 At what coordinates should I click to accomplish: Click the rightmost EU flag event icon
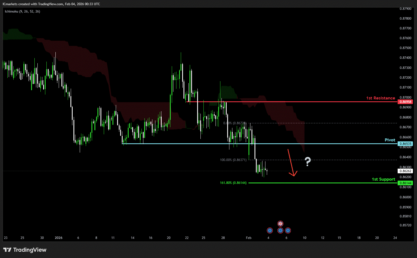tap(288, 230)
